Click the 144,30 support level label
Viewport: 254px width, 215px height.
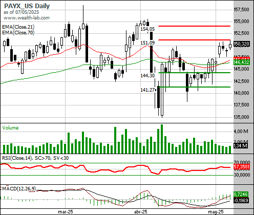pos(147,75)
